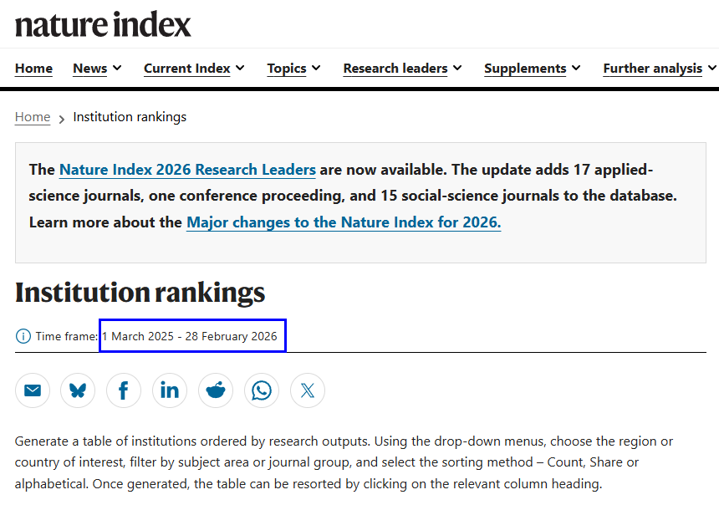This screenshot has height=505, width=719.
Task: Open the News menu item
Action: (90, 69)
